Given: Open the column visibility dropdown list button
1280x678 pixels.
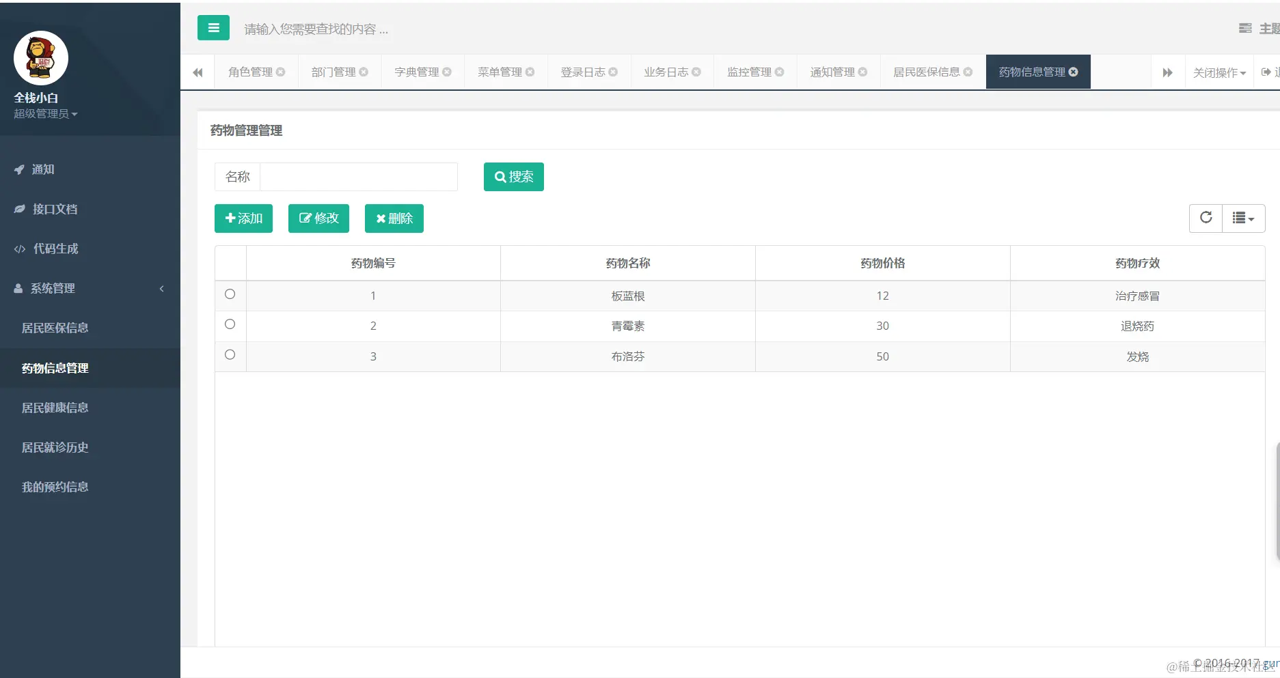Looking at the screenshot, I should 1243,218.
